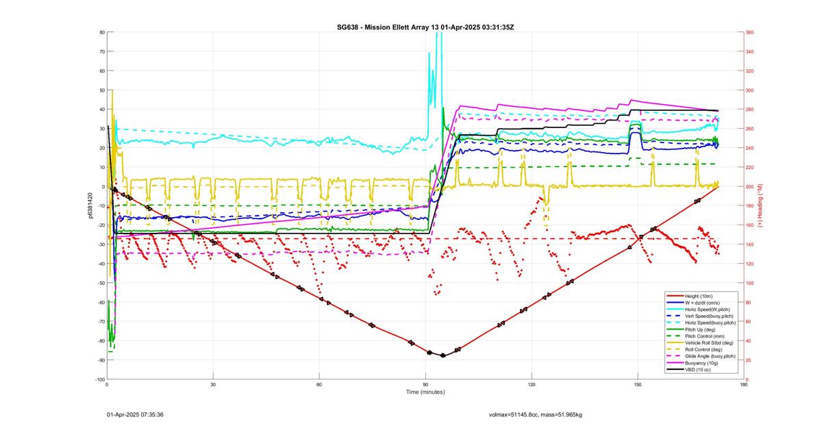Viewport: 822px width, 426px height.
Task: Click x-axis tick label '90'
Action: (425, 385)
